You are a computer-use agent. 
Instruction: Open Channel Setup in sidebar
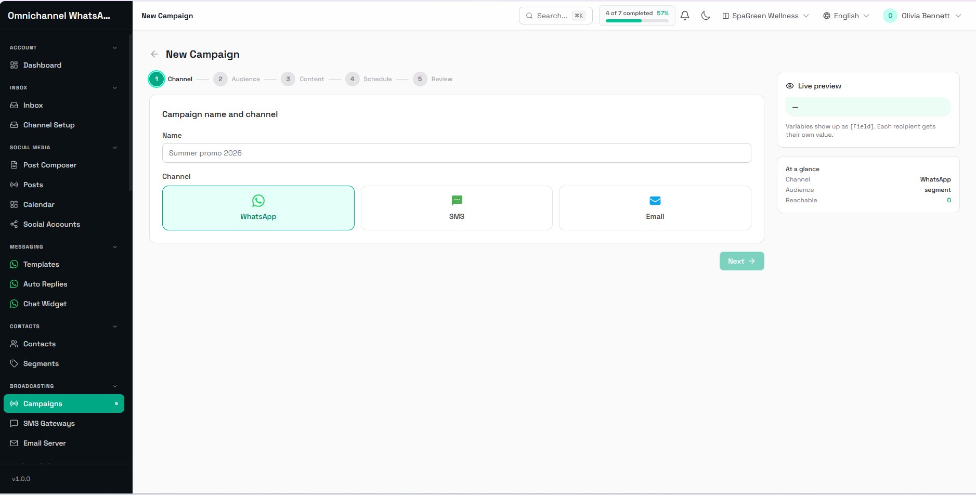pyautogui.click(x=64, y=125)
